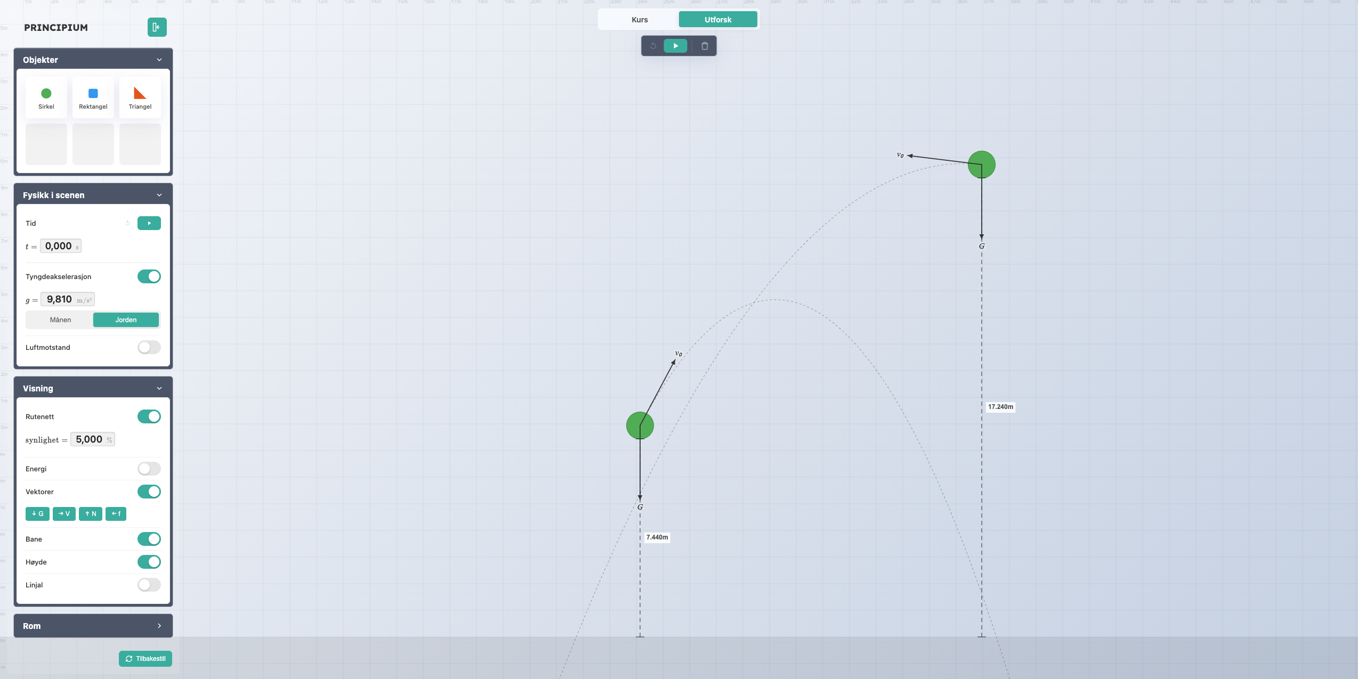This screenshot has width=1358, height=679.
Task: Enable Luftmotstand switch
Action: (x=149, y=347)
